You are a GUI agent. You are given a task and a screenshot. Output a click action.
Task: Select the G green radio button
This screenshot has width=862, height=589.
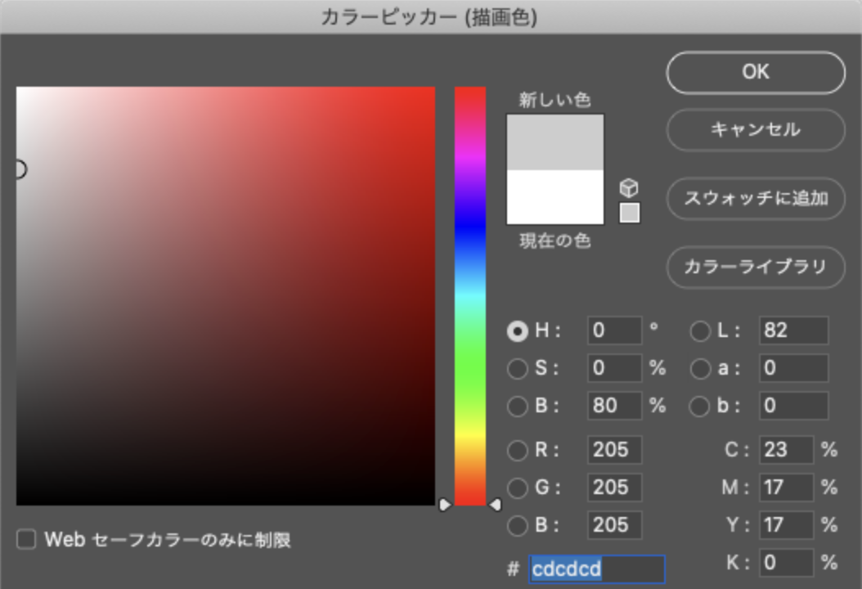pos(518,488)
